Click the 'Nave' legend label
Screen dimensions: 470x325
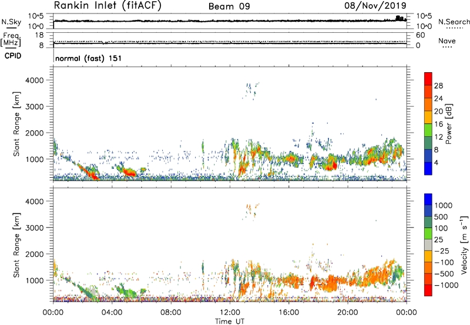(x=447, y=41)
